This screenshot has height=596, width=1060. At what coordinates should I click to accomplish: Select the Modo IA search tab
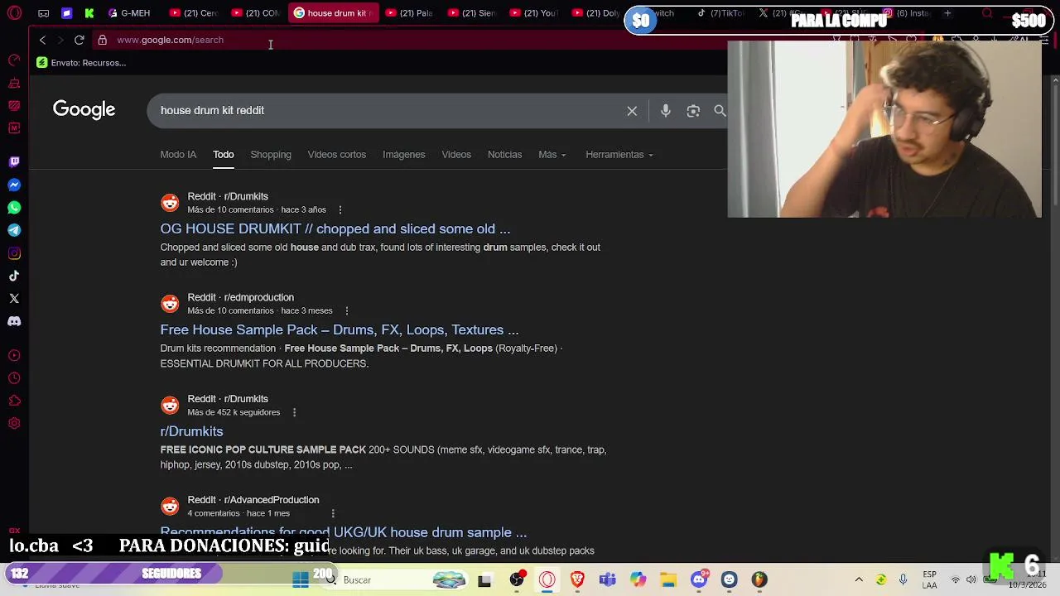point(178,155)
